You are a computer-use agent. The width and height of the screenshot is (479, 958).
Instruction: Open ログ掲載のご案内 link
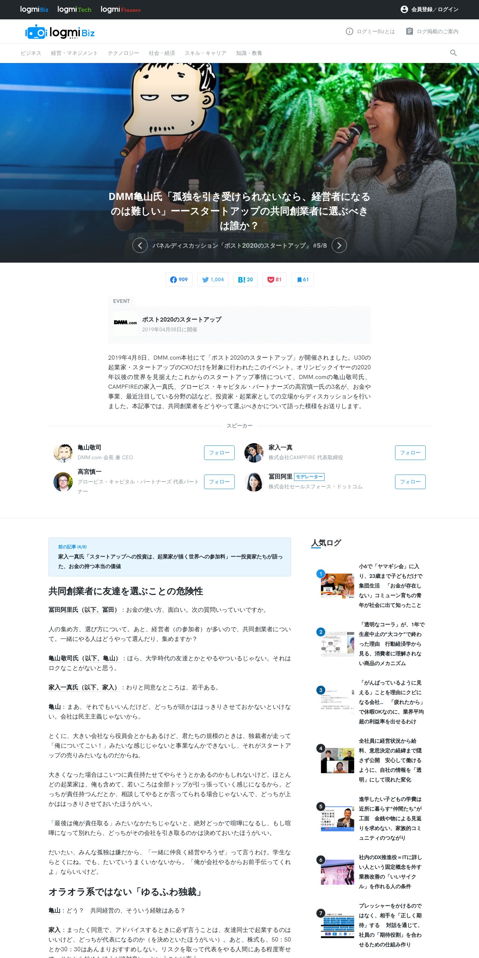(438, 31)
